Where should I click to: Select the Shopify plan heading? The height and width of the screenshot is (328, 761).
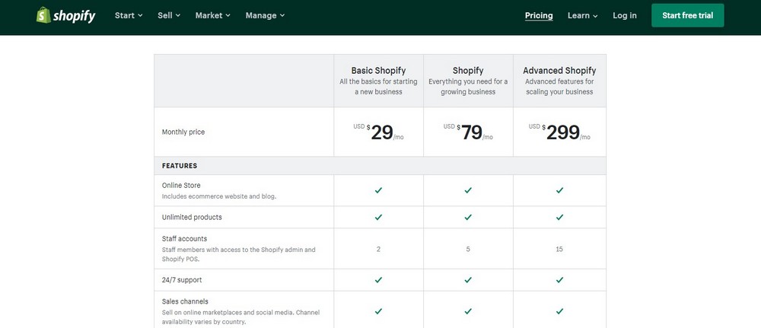[x=468, y=71]
